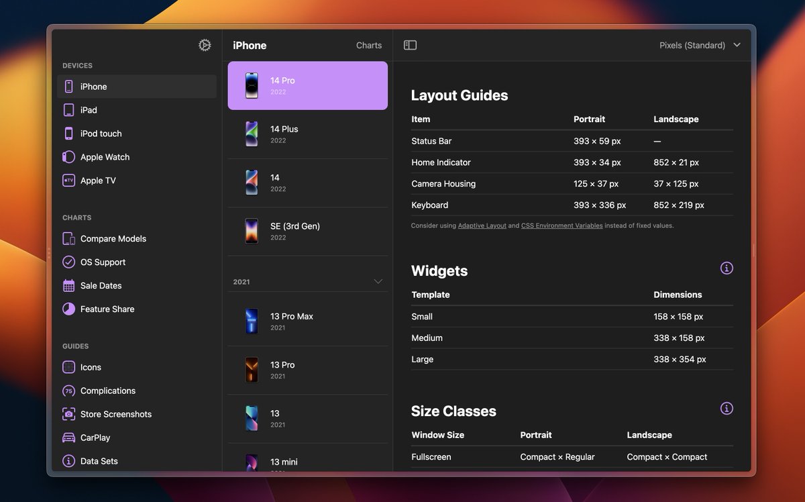Select the 13 Pro row

308,370
